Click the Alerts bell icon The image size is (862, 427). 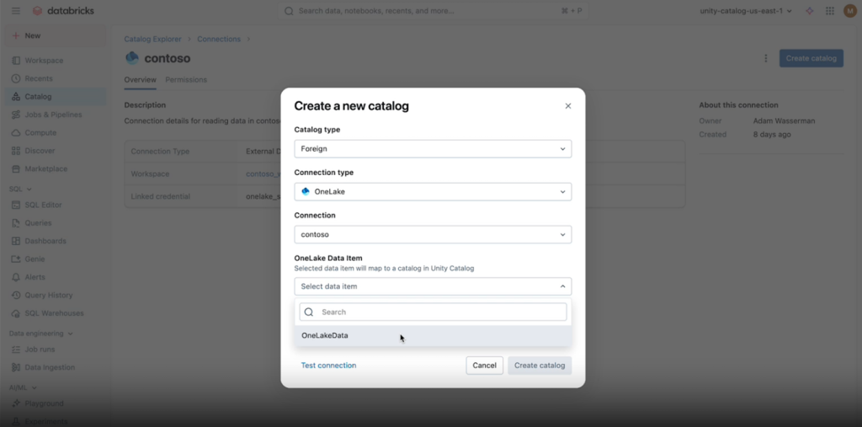pos(17,277)
